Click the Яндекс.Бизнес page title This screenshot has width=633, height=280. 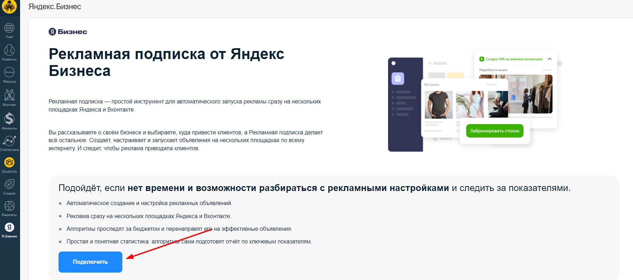[55, 7]
